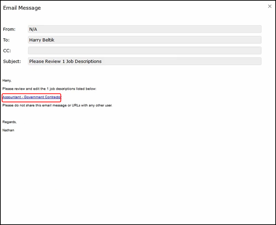
Task: Click the empty CC field
Action: click(144, 51)
